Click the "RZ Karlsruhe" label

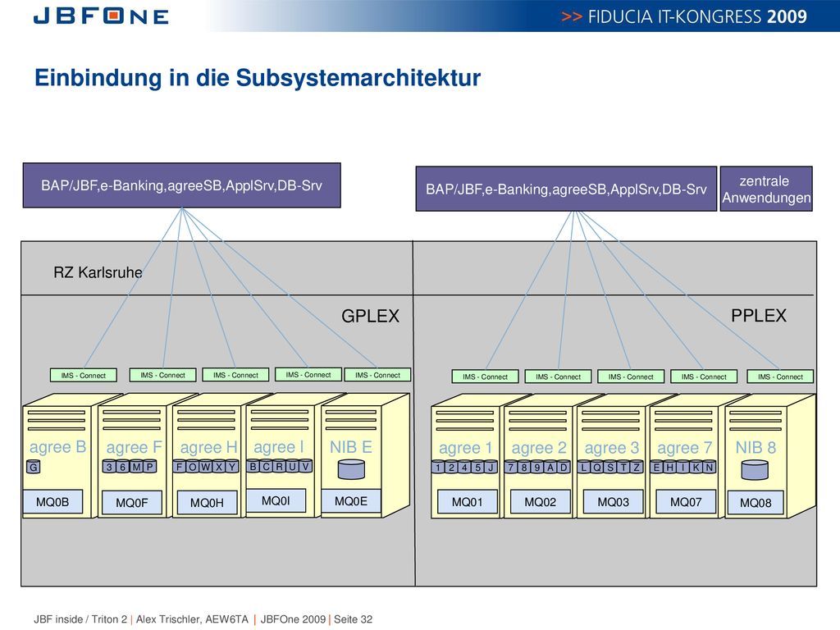click(x=98, y=272)
